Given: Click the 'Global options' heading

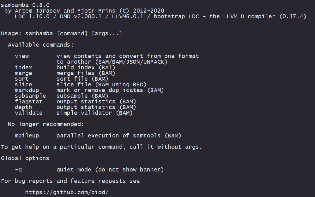Looking at the screenshot, I should (25, 158).
